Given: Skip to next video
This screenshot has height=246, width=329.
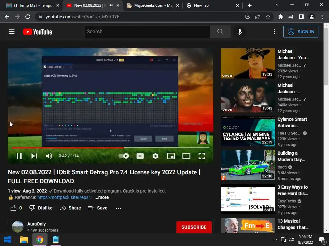Looking at the screenshot, I should [x=34, y=156].
